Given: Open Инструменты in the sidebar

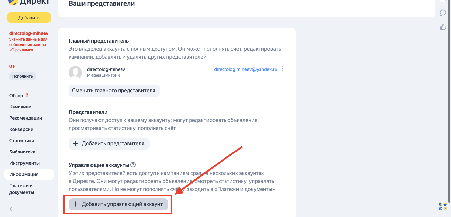Looking at the screenshot, I should click(24, 163).
